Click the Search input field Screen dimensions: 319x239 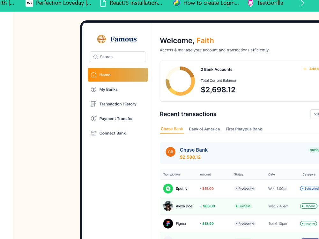click(x=118, y=57)
